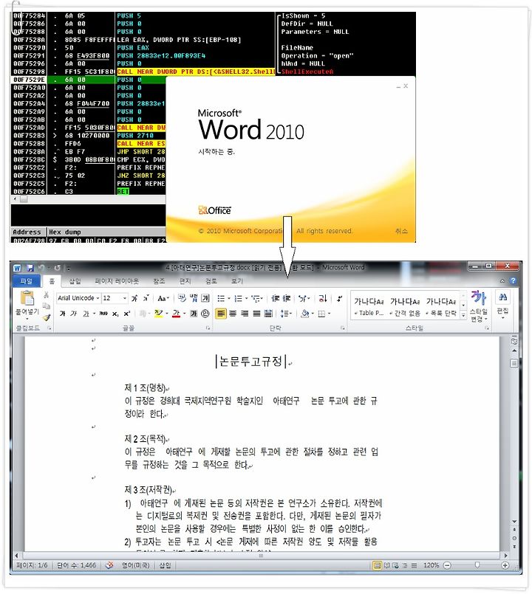532x594 pixels.
Task: Click the Character Shading icon
Action: [194, 314]
